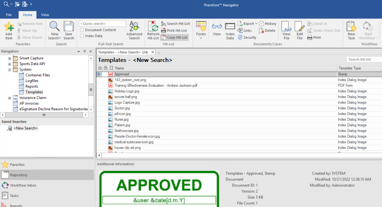382x207 pixels.
Task: Click the View glasses icon
Action: click(x=217, y=27)
